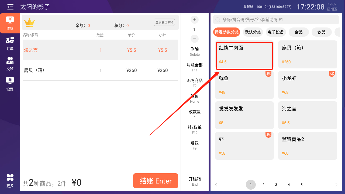Click the member crown icon
The image size is (345, 194).
click(x=29, y=22)
